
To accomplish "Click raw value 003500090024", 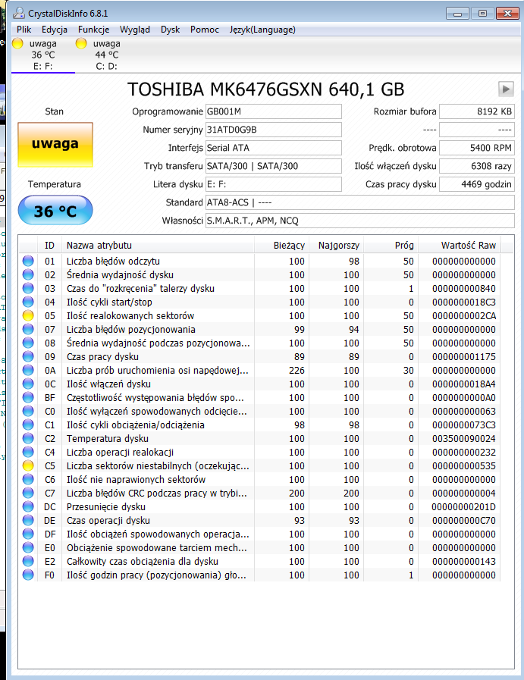I will coord(463,438).
